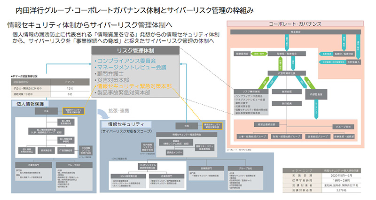Click 社長 box in 情報セキュリティ panel

pyautogui.click(x=187, y=126)
